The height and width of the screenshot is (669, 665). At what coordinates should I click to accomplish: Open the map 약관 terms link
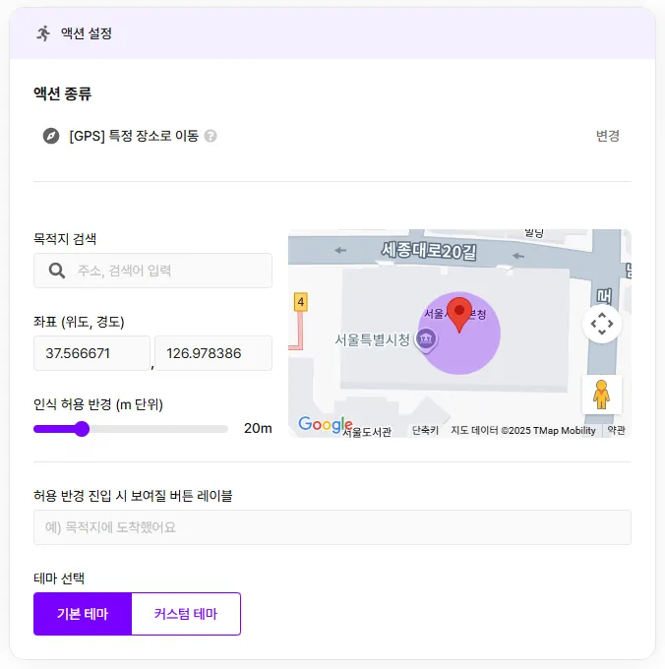click(616, 430)
